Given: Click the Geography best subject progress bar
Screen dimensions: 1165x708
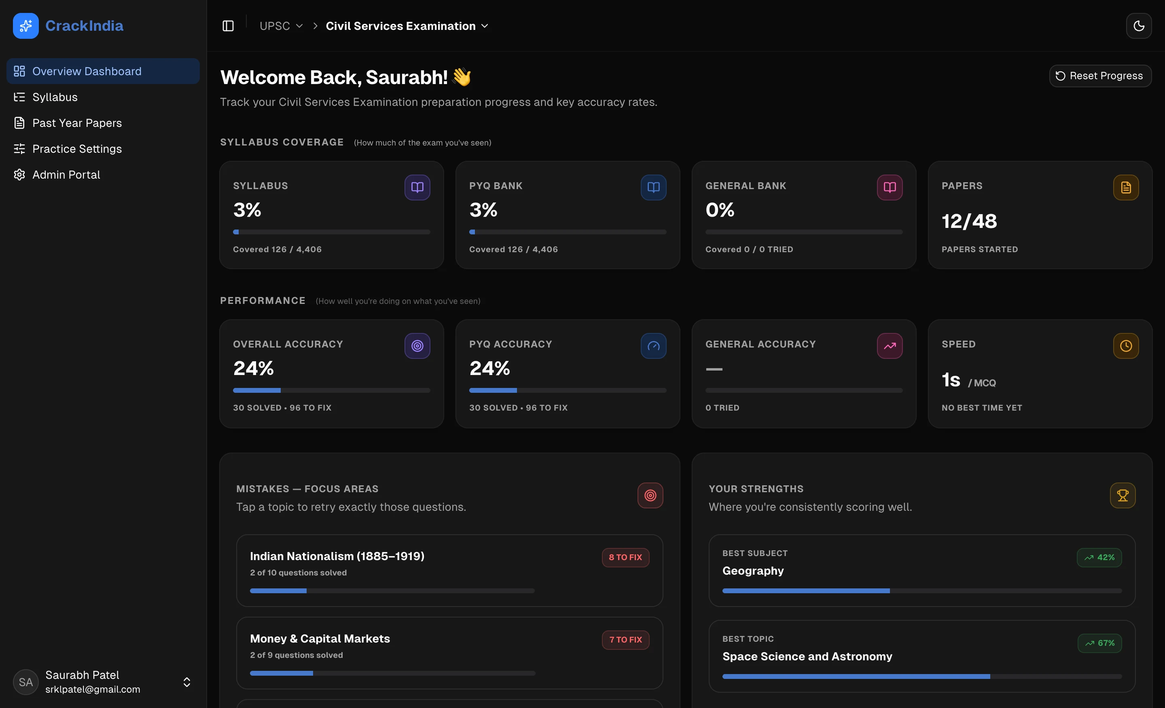Looking at the screenshot, I should click(x=922, y=591).
